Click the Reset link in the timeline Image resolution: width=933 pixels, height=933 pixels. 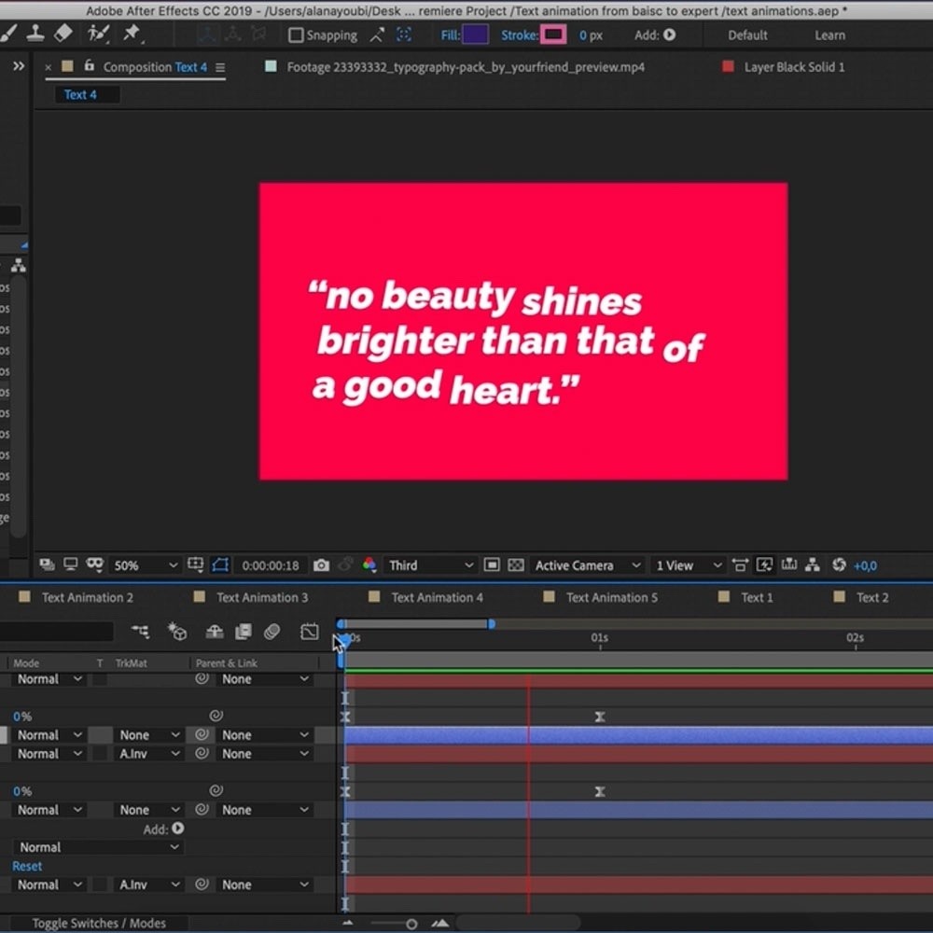pyautogui.click(x=27, y=866)
